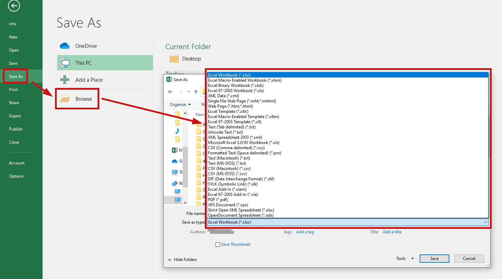Viewport: 502px width, 279px height.
Task: Click the Network icon in navigation pane
Action: tap(175, 183)
